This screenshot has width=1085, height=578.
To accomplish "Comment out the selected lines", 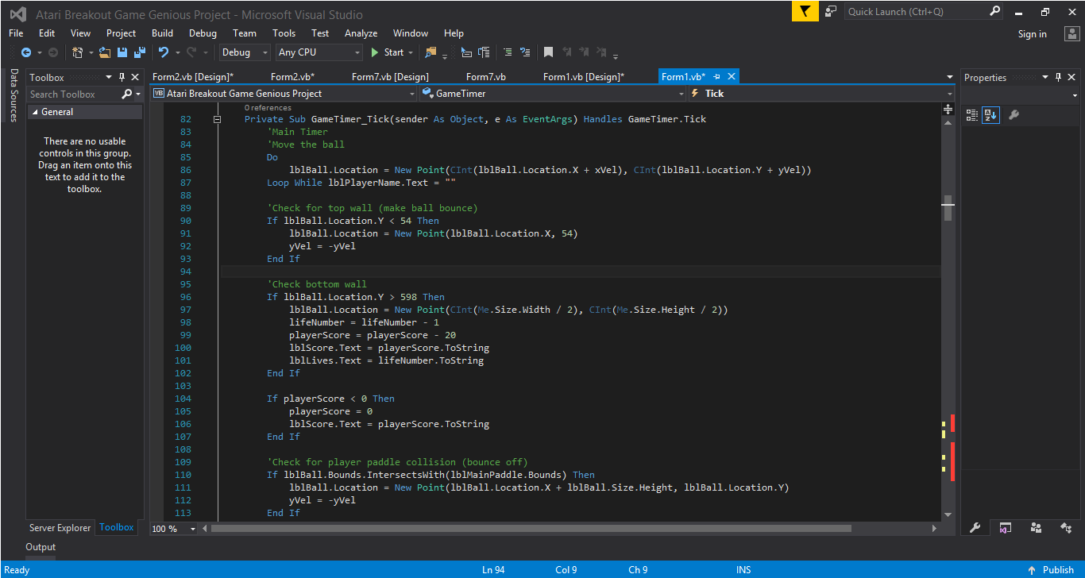I will pos(507,52).
